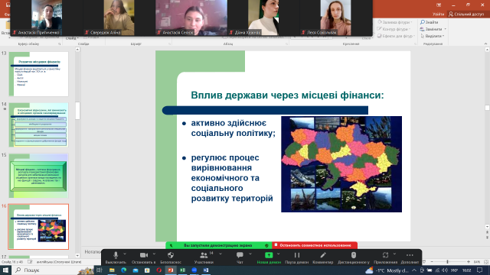Viewport: 490px width, 275px height.
Task: Collapse the PowerPoint ribbon
Action: 485,44
